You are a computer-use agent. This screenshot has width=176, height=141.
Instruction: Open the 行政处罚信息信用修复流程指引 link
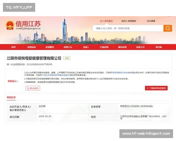coord(56,75)
